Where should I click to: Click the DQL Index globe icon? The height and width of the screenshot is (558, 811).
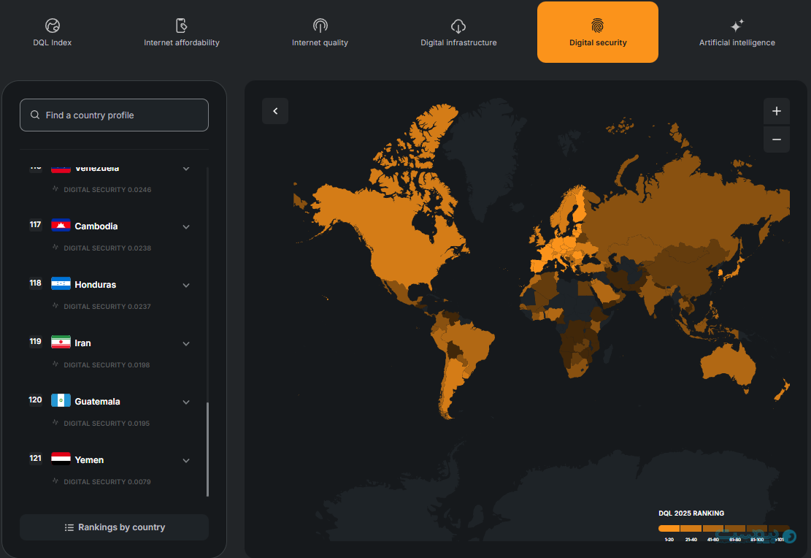(x=53, y=26)
